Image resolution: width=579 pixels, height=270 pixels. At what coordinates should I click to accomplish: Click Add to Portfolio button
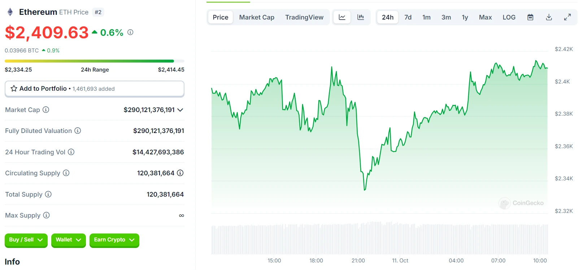(95, 89)
